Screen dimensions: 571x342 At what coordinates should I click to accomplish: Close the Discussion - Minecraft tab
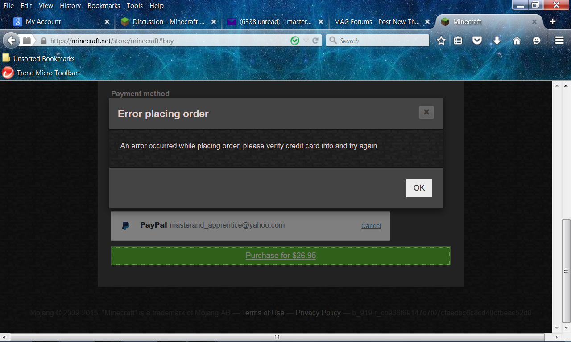(214, 22)
